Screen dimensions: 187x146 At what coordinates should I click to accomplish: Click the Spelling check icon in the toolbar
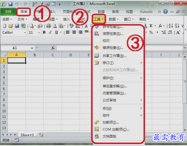click(71, 26)
